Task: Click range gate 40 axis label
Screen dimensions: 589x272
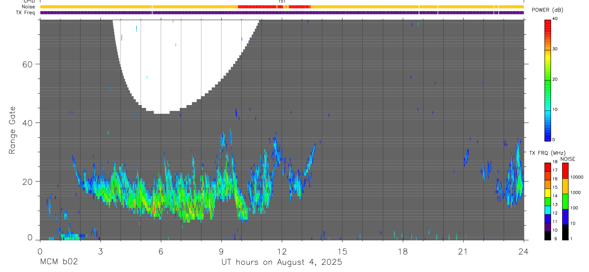Action: coord(28,123)
